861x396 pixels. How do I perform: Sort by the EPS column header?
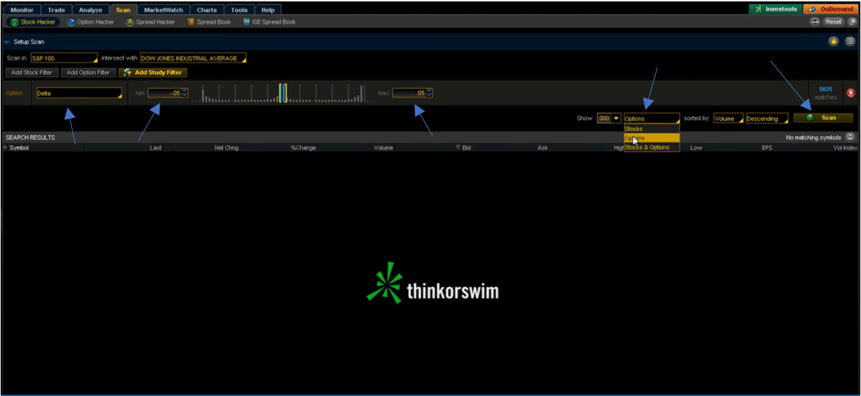click(x=767, y=148)
